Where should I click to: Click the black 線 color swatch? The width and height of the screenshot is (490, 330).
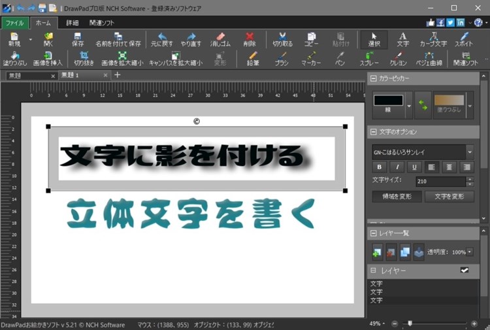point(388,101)
